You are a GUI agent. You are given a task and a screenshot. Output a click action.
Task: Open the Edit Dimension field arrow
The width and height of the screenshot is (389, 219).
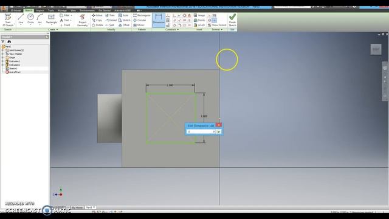point(214,131)
